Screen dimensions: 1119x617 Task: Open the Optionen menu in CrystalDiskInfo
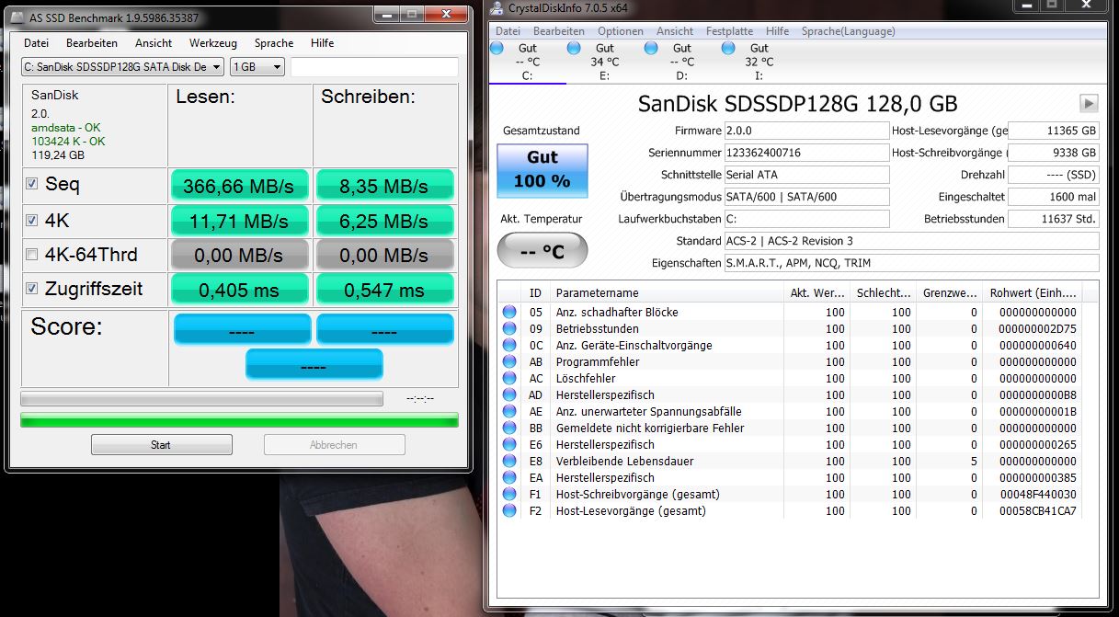tap(621, 31)
